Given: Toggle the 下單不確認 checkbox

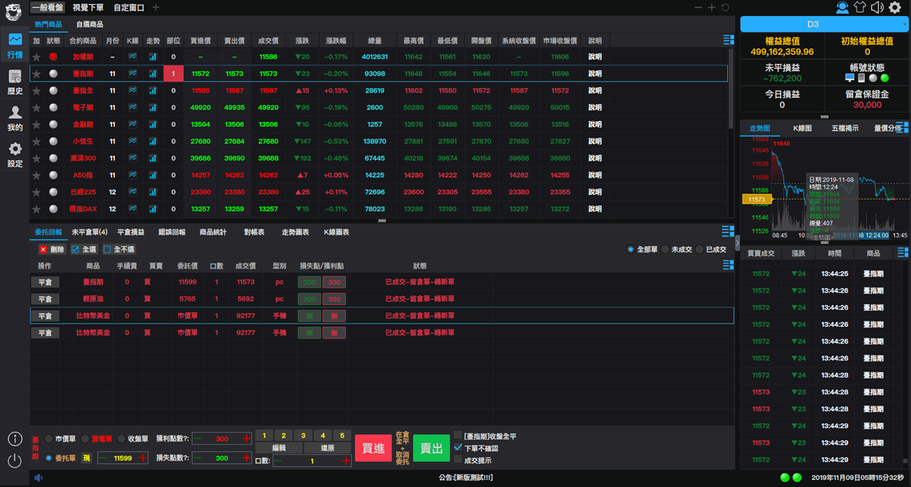Looking at the screenshot, I should [458, 448].
